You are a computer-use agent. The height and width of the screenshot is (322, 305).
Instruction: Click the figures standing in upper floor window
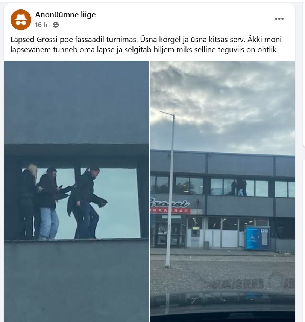click(239, 187)
